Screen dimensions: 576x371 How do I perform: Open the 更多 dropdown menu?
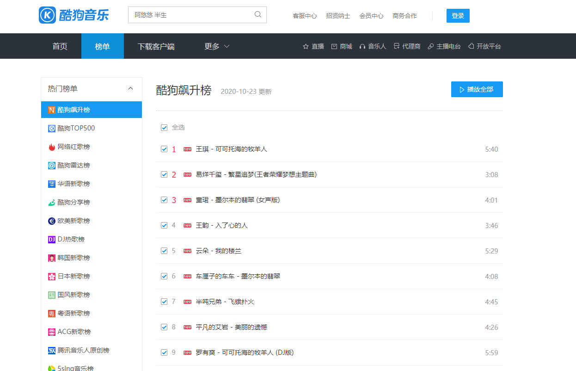(x=216, y=46)
